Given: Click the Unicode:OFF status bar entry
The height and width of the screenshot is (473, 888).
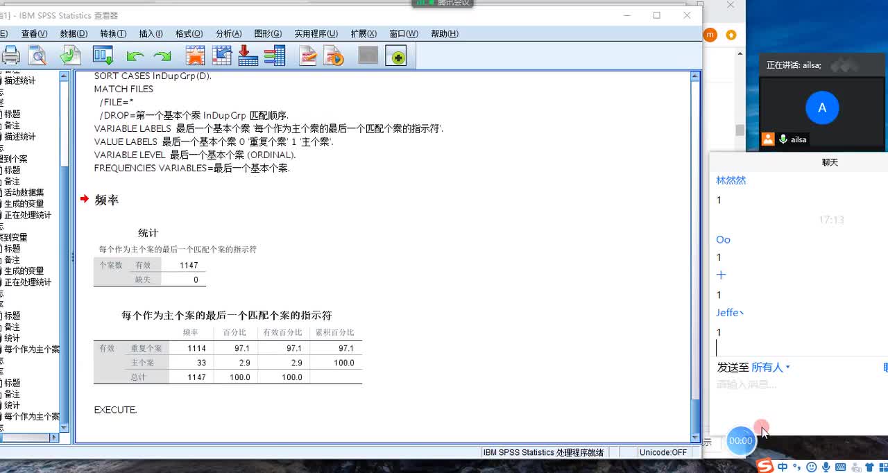Looking at the screenshot, I should point(663,452).
